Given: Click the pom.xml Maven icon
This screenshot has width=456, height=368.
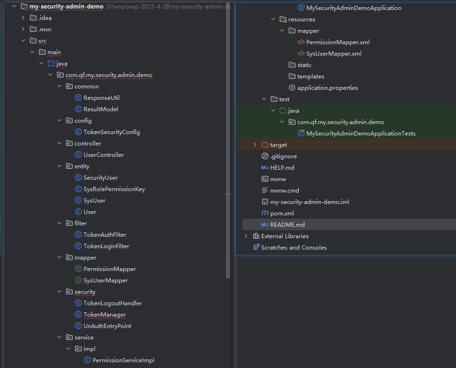Looking at the screenshot, I should [265, 213].
